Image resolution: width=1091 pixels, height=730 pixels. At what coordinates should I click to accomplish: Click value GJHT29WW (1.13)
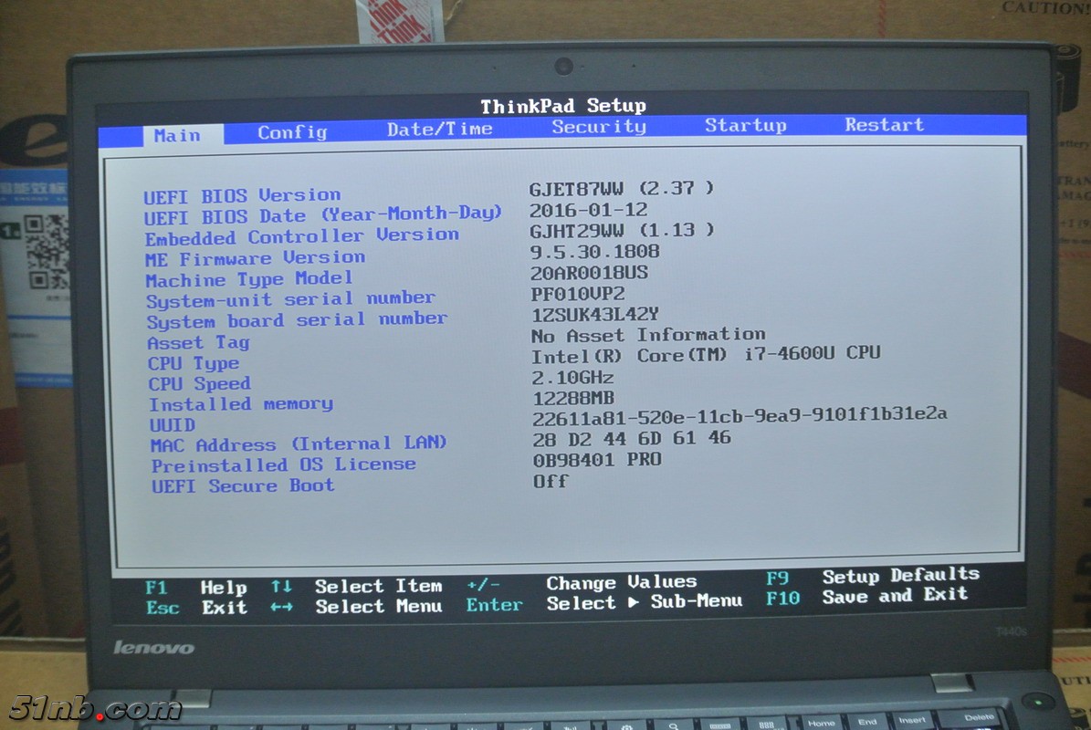coord(622,230)
